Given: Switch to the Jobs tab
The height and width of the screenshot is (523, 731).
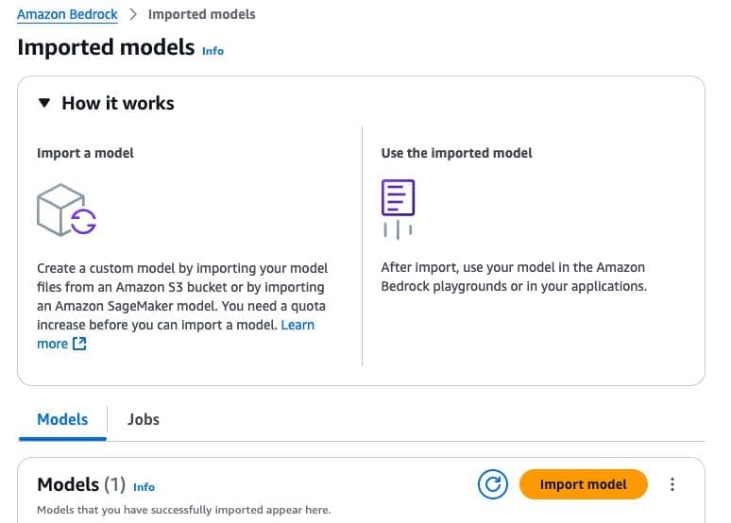Looking at the screenshot, I should tap(144, 419).
